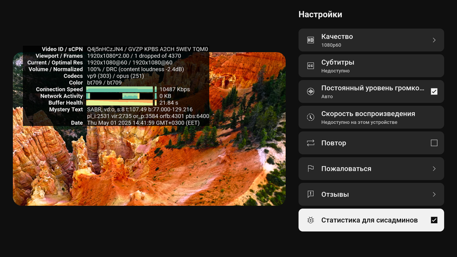Uncheck the Статистика для сисадминов checkbox
Screen dimensions: 457x257
(x=434, y=220)
